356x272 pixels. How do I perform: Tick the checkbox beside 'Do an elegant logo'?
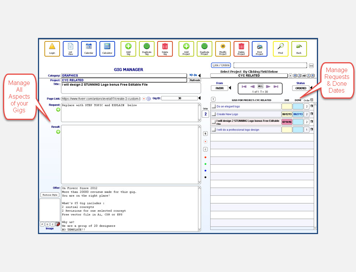(x=213, y=107)
